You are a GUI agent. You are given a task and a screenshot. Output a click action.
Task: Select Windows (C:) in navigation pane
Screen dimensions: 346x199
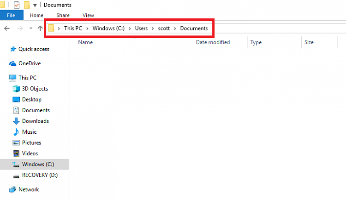pyautogui.click(x=38, y=164)
